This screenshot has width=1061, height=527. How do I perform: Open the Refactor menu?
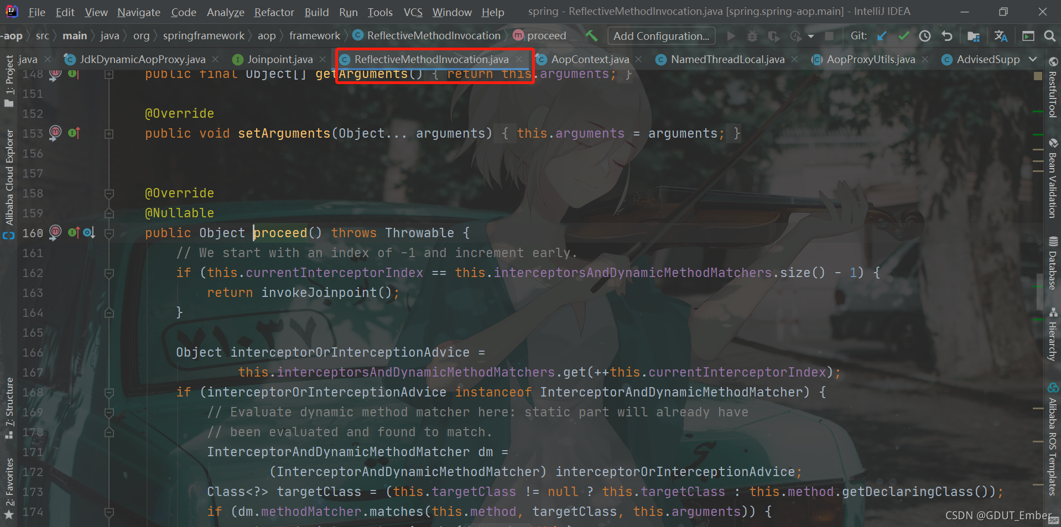[274, 12]
